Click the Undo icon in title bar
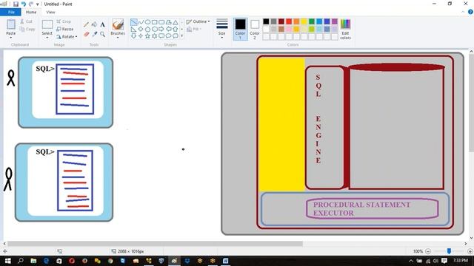The height and width of the screenshot is (266, 474). pyautogui.click(x=24, y=4)
